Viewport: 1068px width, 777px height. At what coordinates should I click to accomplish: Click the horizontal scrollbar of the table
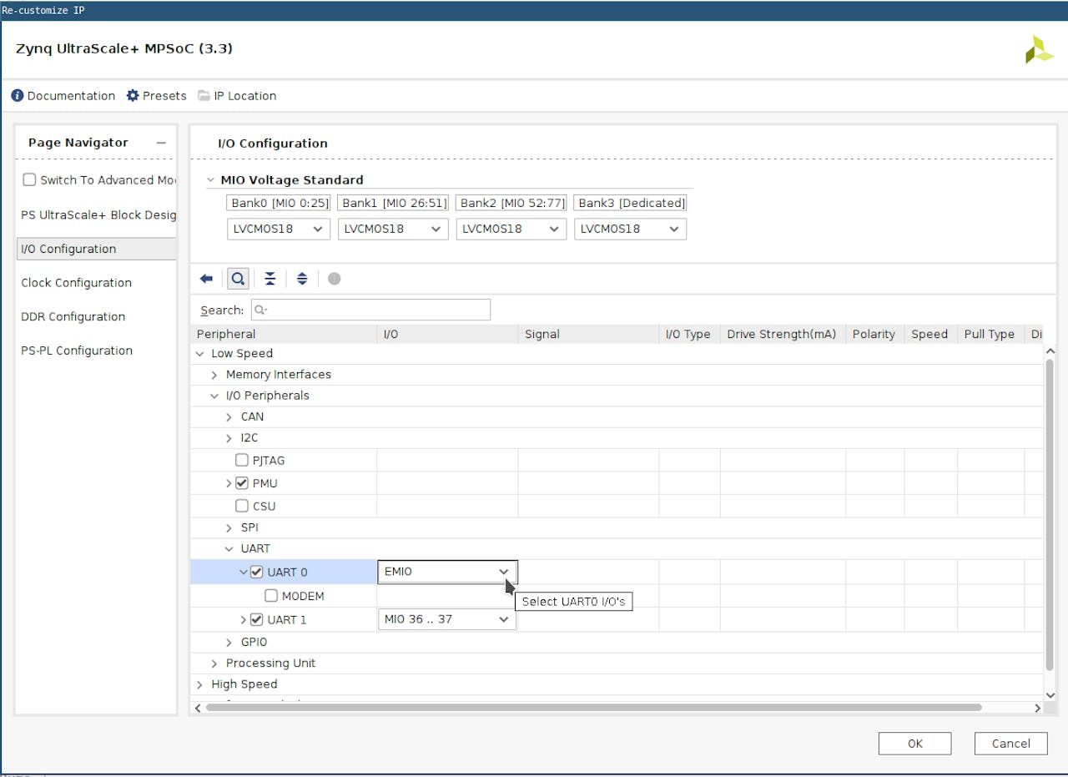click(x=593, y=708)
